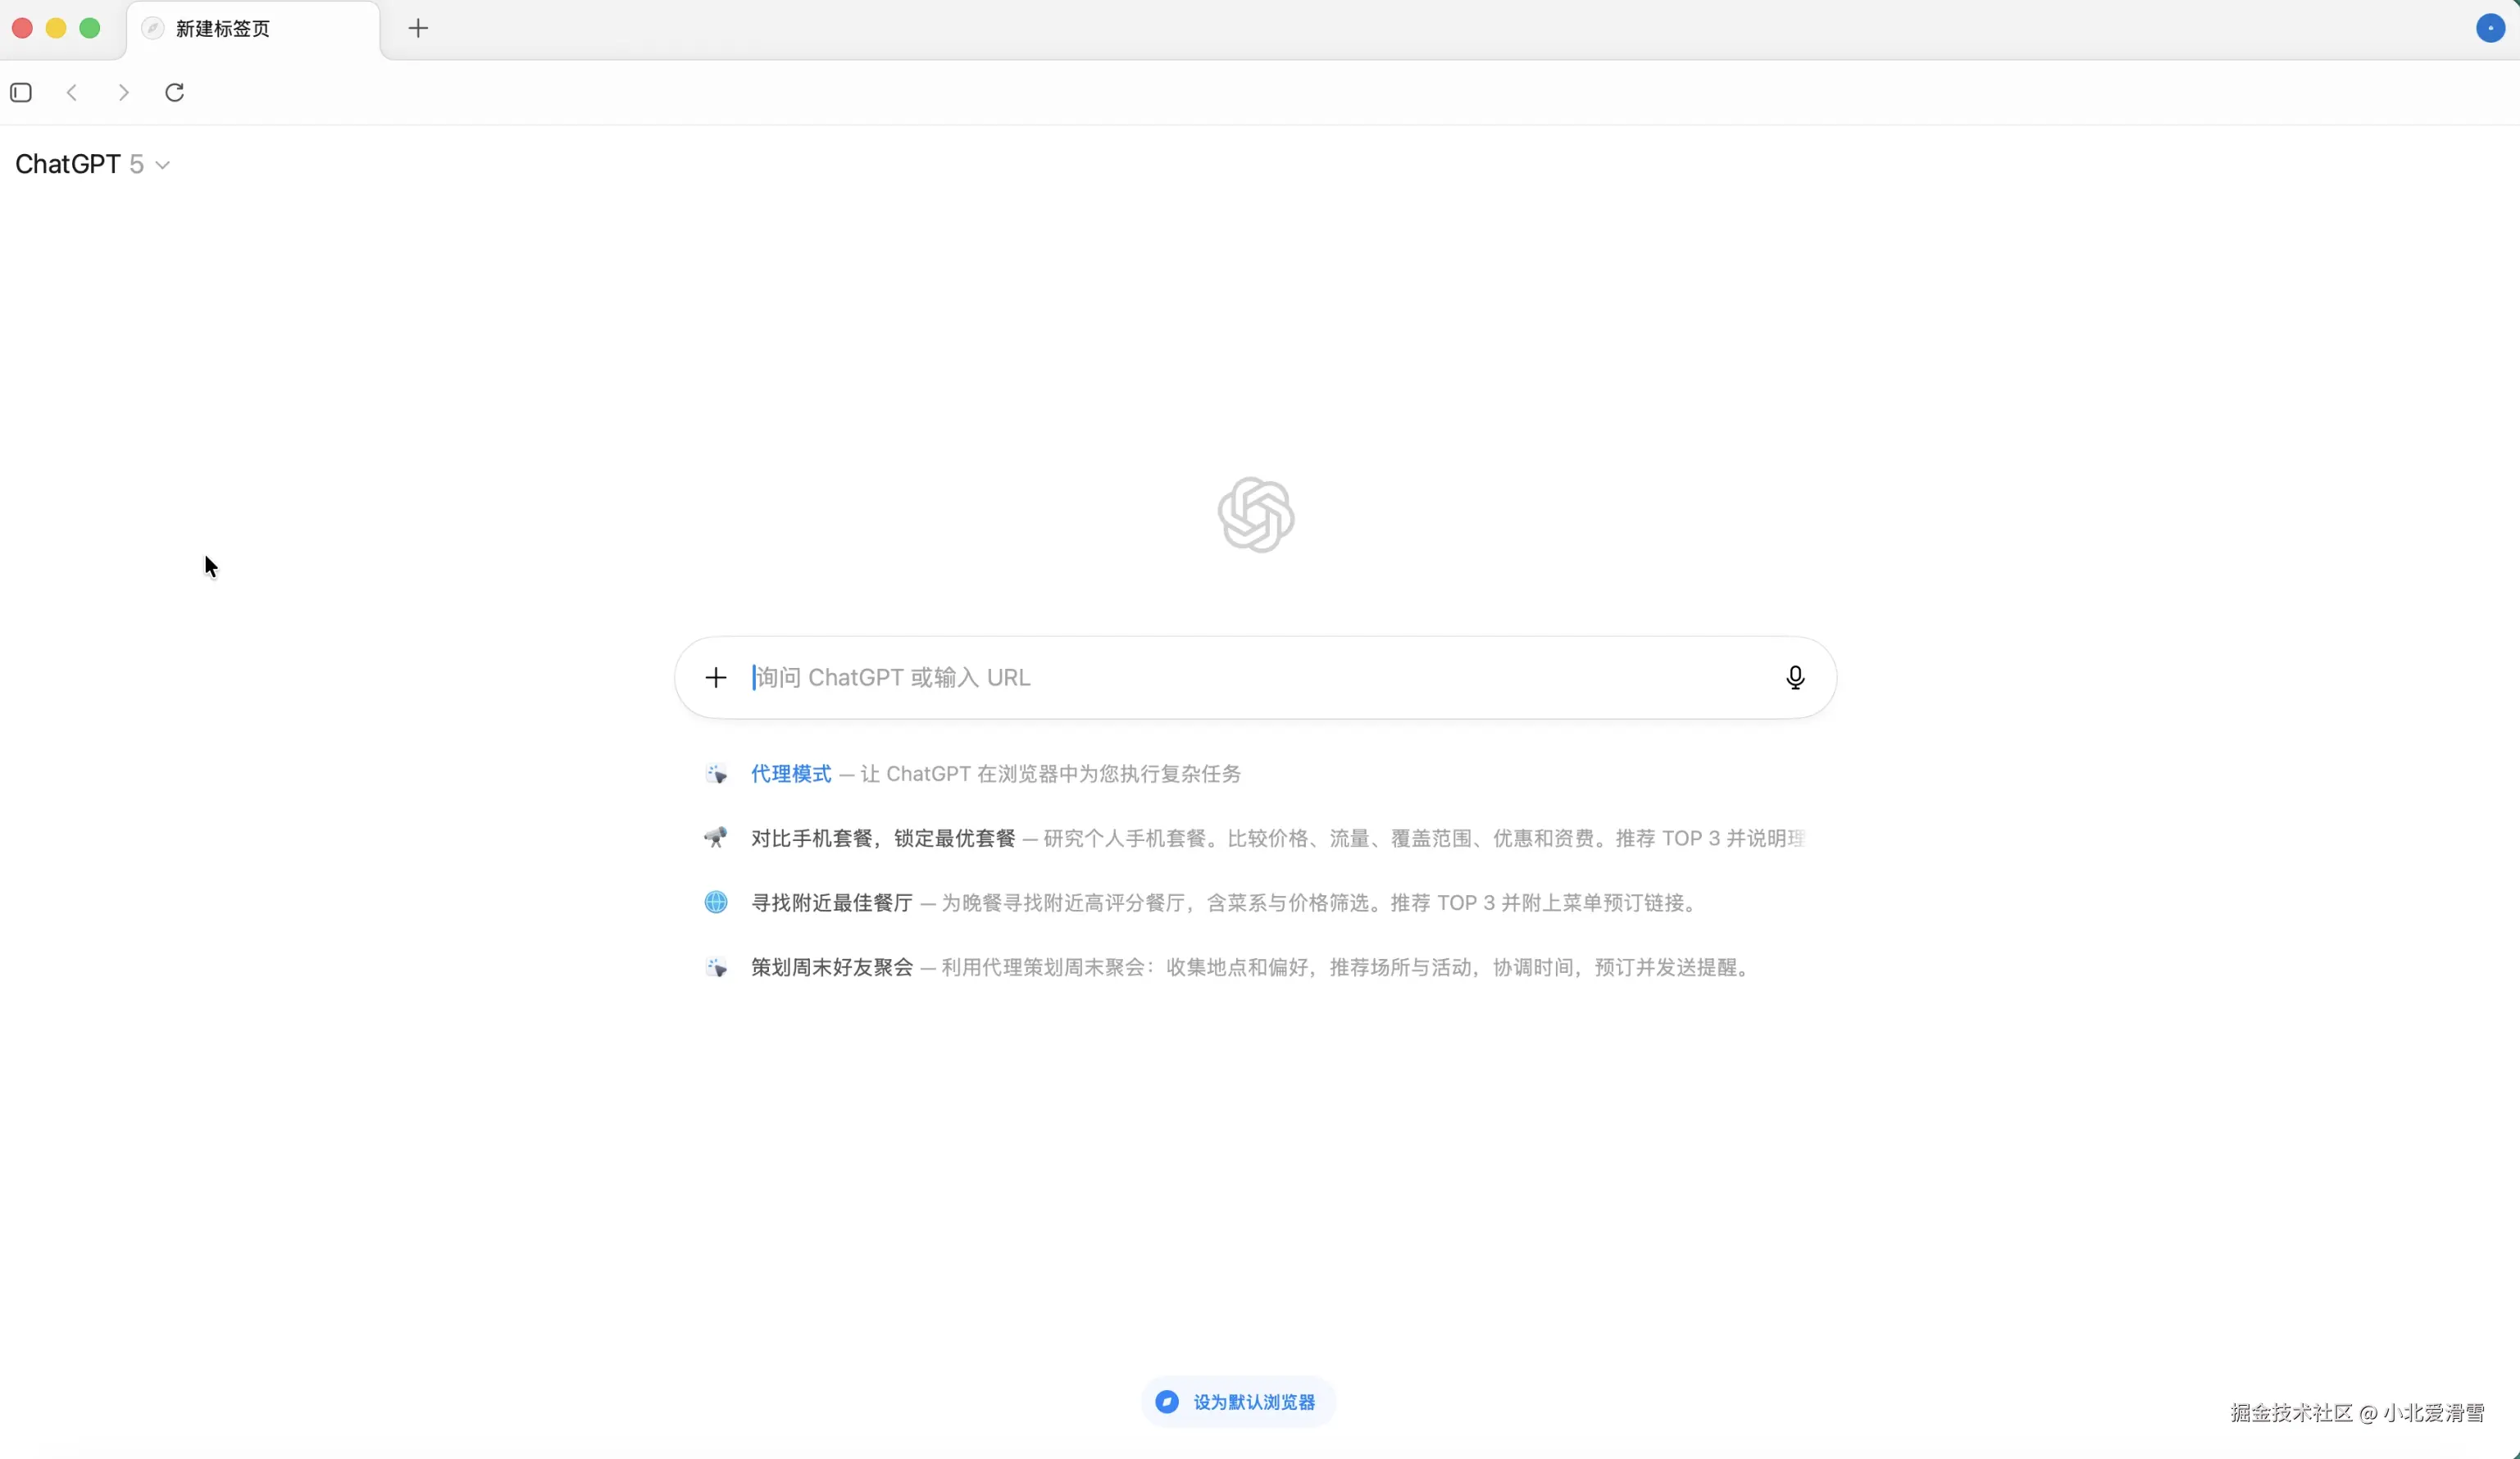Toggle the sidebar panel icon

click(21, 93)
